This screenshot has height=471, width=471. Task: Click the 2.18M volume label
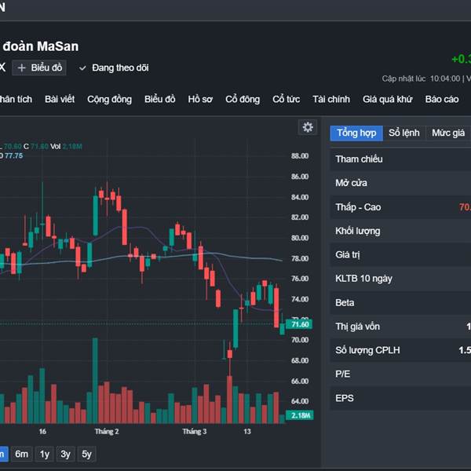pos(301,415)
